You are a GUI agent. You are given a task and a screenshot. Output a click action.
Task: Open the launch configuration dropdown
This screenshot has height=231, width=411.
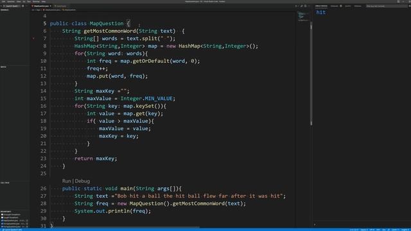click(12, 6)
